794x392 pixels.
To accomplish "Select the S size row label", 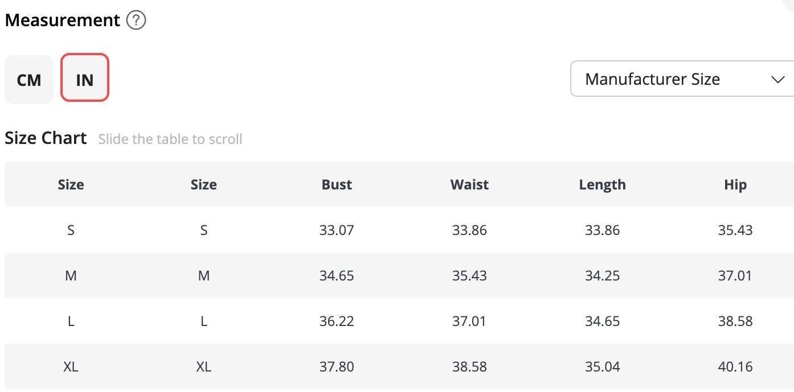I will click(x=71, y=230).
